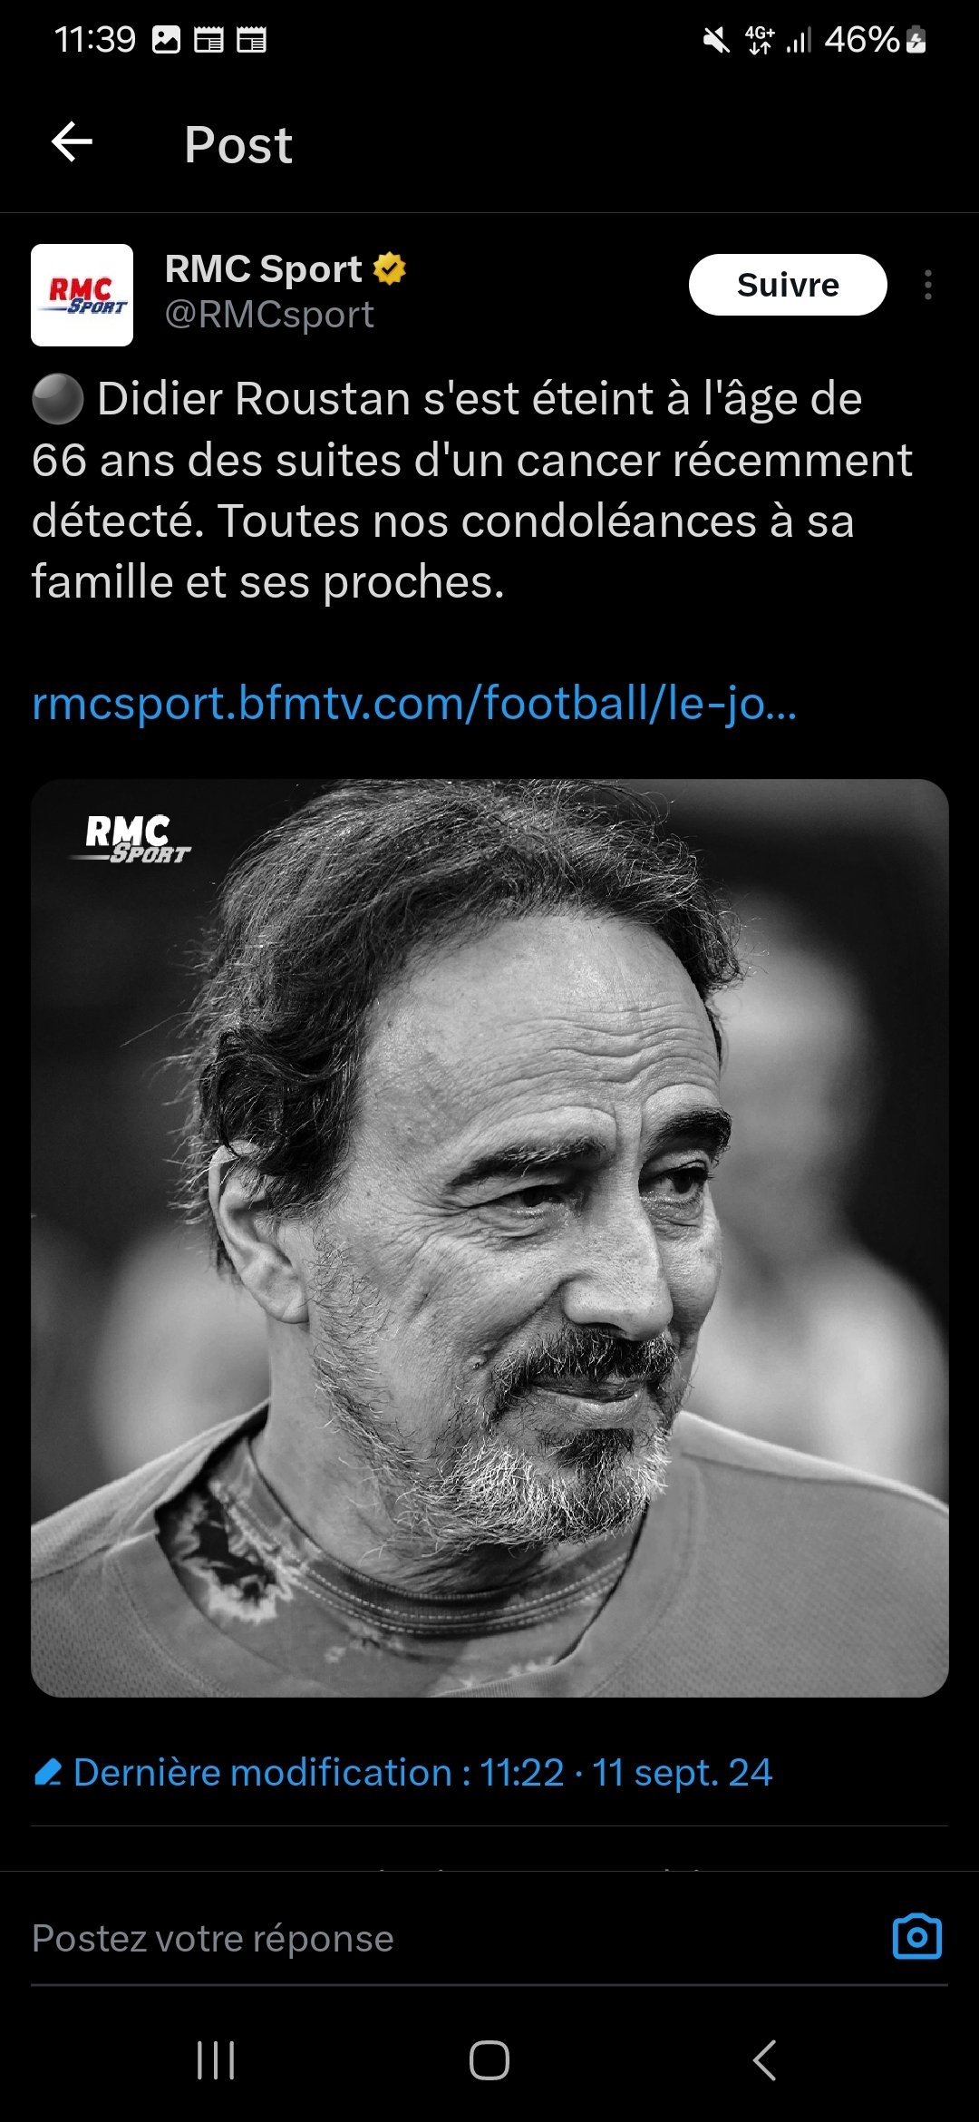Open the three-dot more options menu
This screenshot has width=979, height=2122.
927,285
